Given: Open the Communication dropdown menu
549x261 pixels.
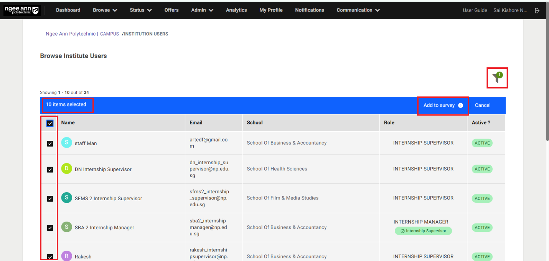Looking at the screenshot, I should point(358,10).
